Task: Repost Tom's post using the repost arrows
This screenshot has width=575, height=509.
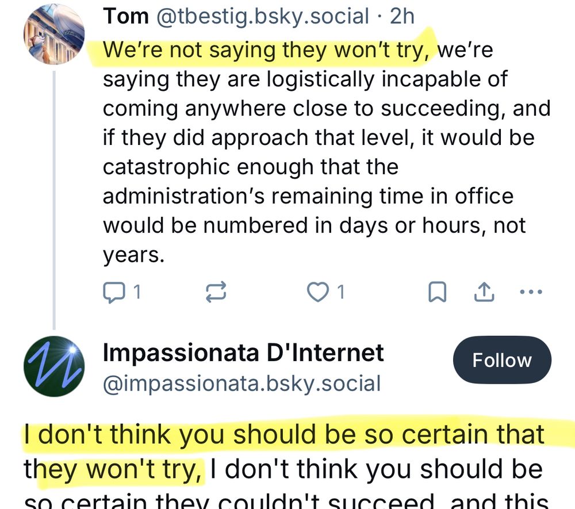Action: click(x=216, y=293)
